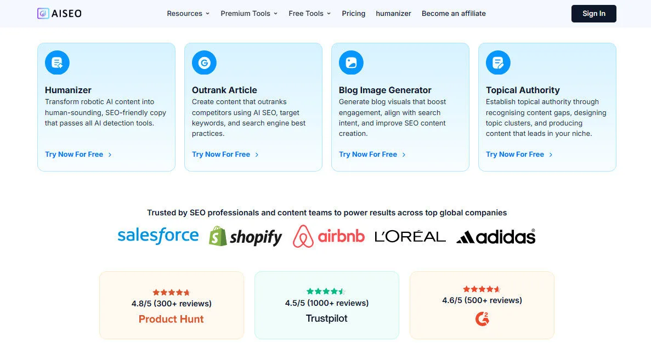
Task: Open the Blog Image Generator icon
Action: pos(351,62)
